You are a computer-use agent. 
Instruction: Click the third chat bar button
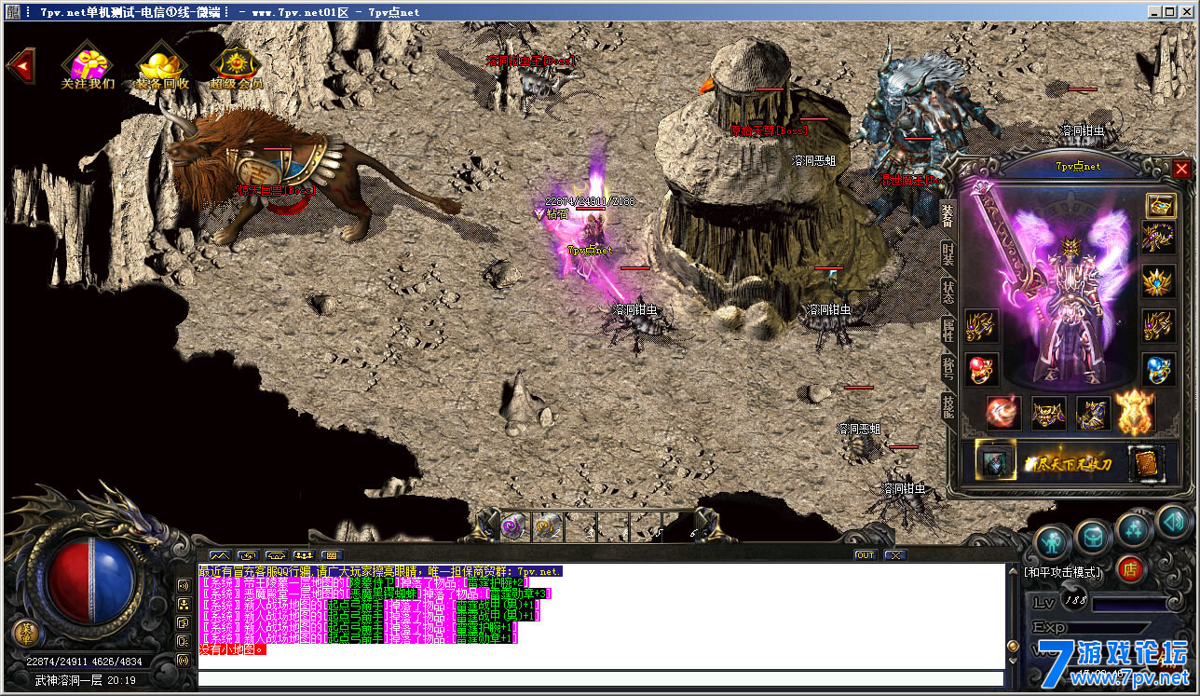(x=276, y=555)
